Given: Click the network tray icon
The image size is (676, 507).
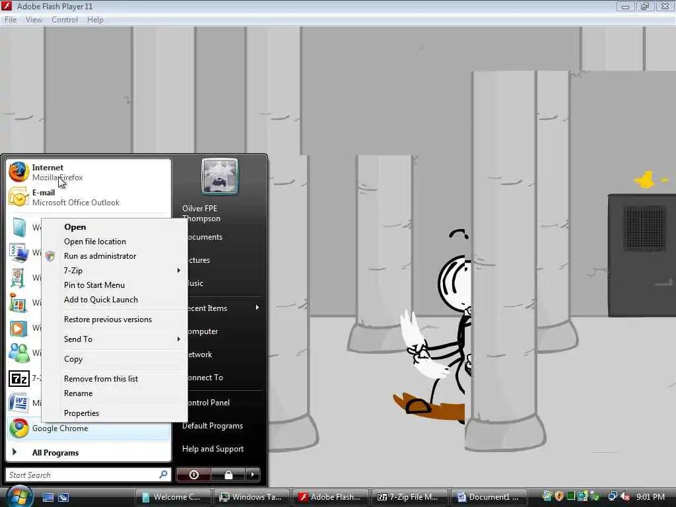Looking at the screenshot, I should 612,496.
